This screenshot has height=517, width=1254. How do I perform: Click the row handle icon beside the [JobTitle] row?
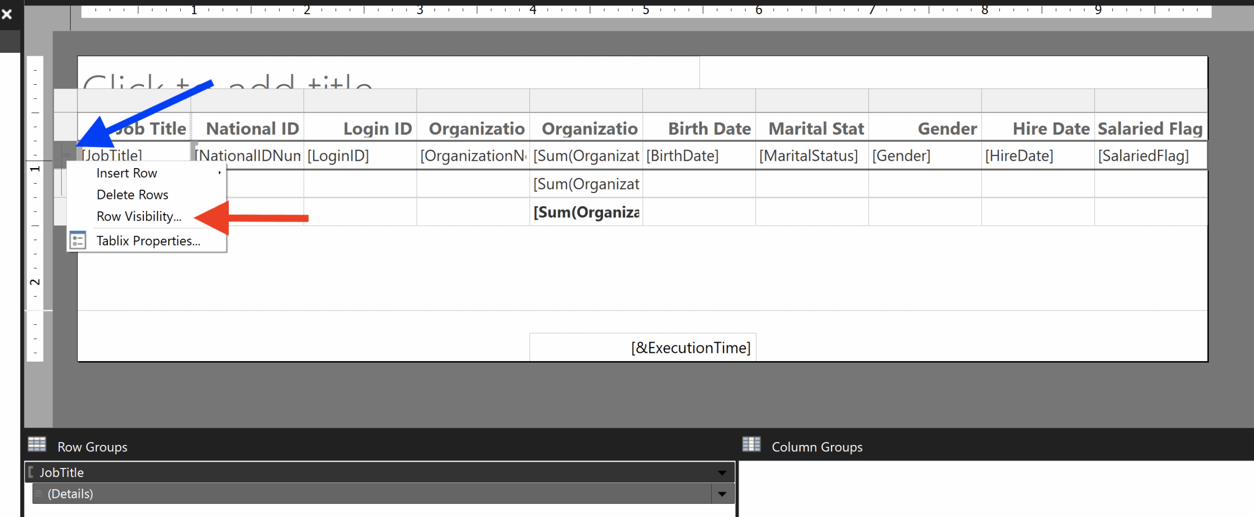click(65, 155)
